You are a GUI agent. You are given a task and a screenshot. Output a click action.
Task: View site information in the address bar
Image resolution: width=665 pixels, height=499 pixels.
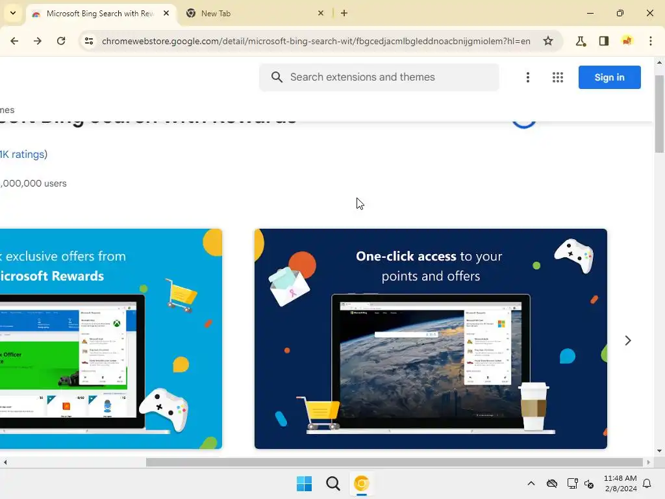click(x=88, y=41)
